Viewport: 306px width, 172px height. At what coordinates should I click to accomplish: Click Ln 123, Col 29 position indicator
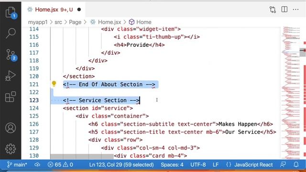tap(121, 165)
